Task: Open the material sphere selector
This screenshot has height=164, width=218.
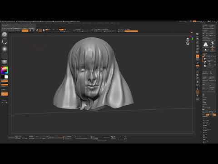Action: (5, 62)
